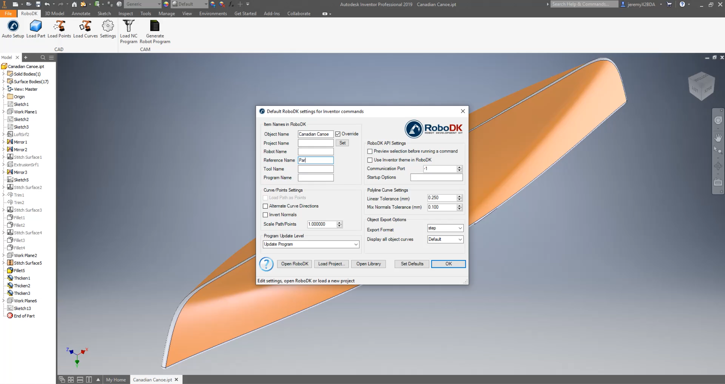Click the Project Name input field

point(316,143)
